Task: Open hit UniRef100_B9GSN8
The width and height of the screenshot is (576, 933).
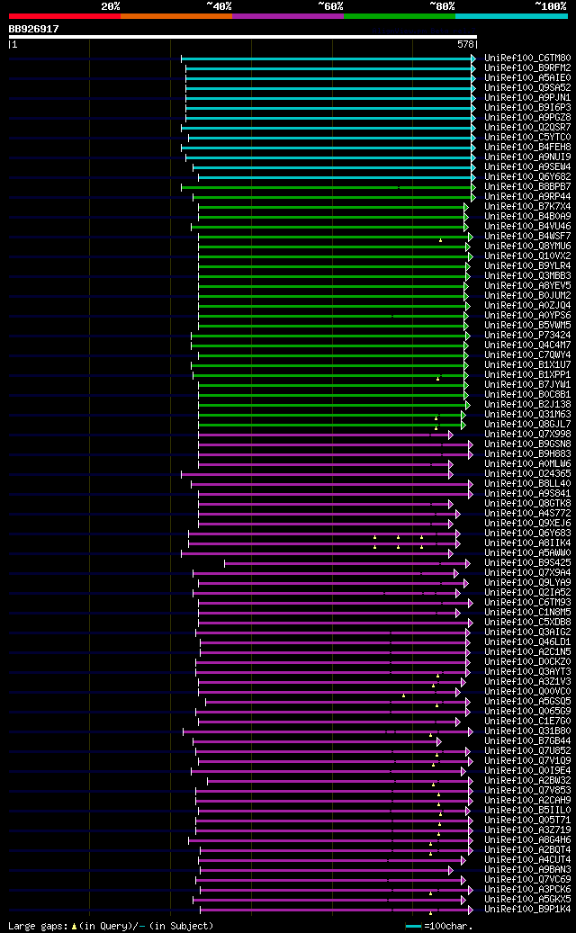Action: coord(527,444)
